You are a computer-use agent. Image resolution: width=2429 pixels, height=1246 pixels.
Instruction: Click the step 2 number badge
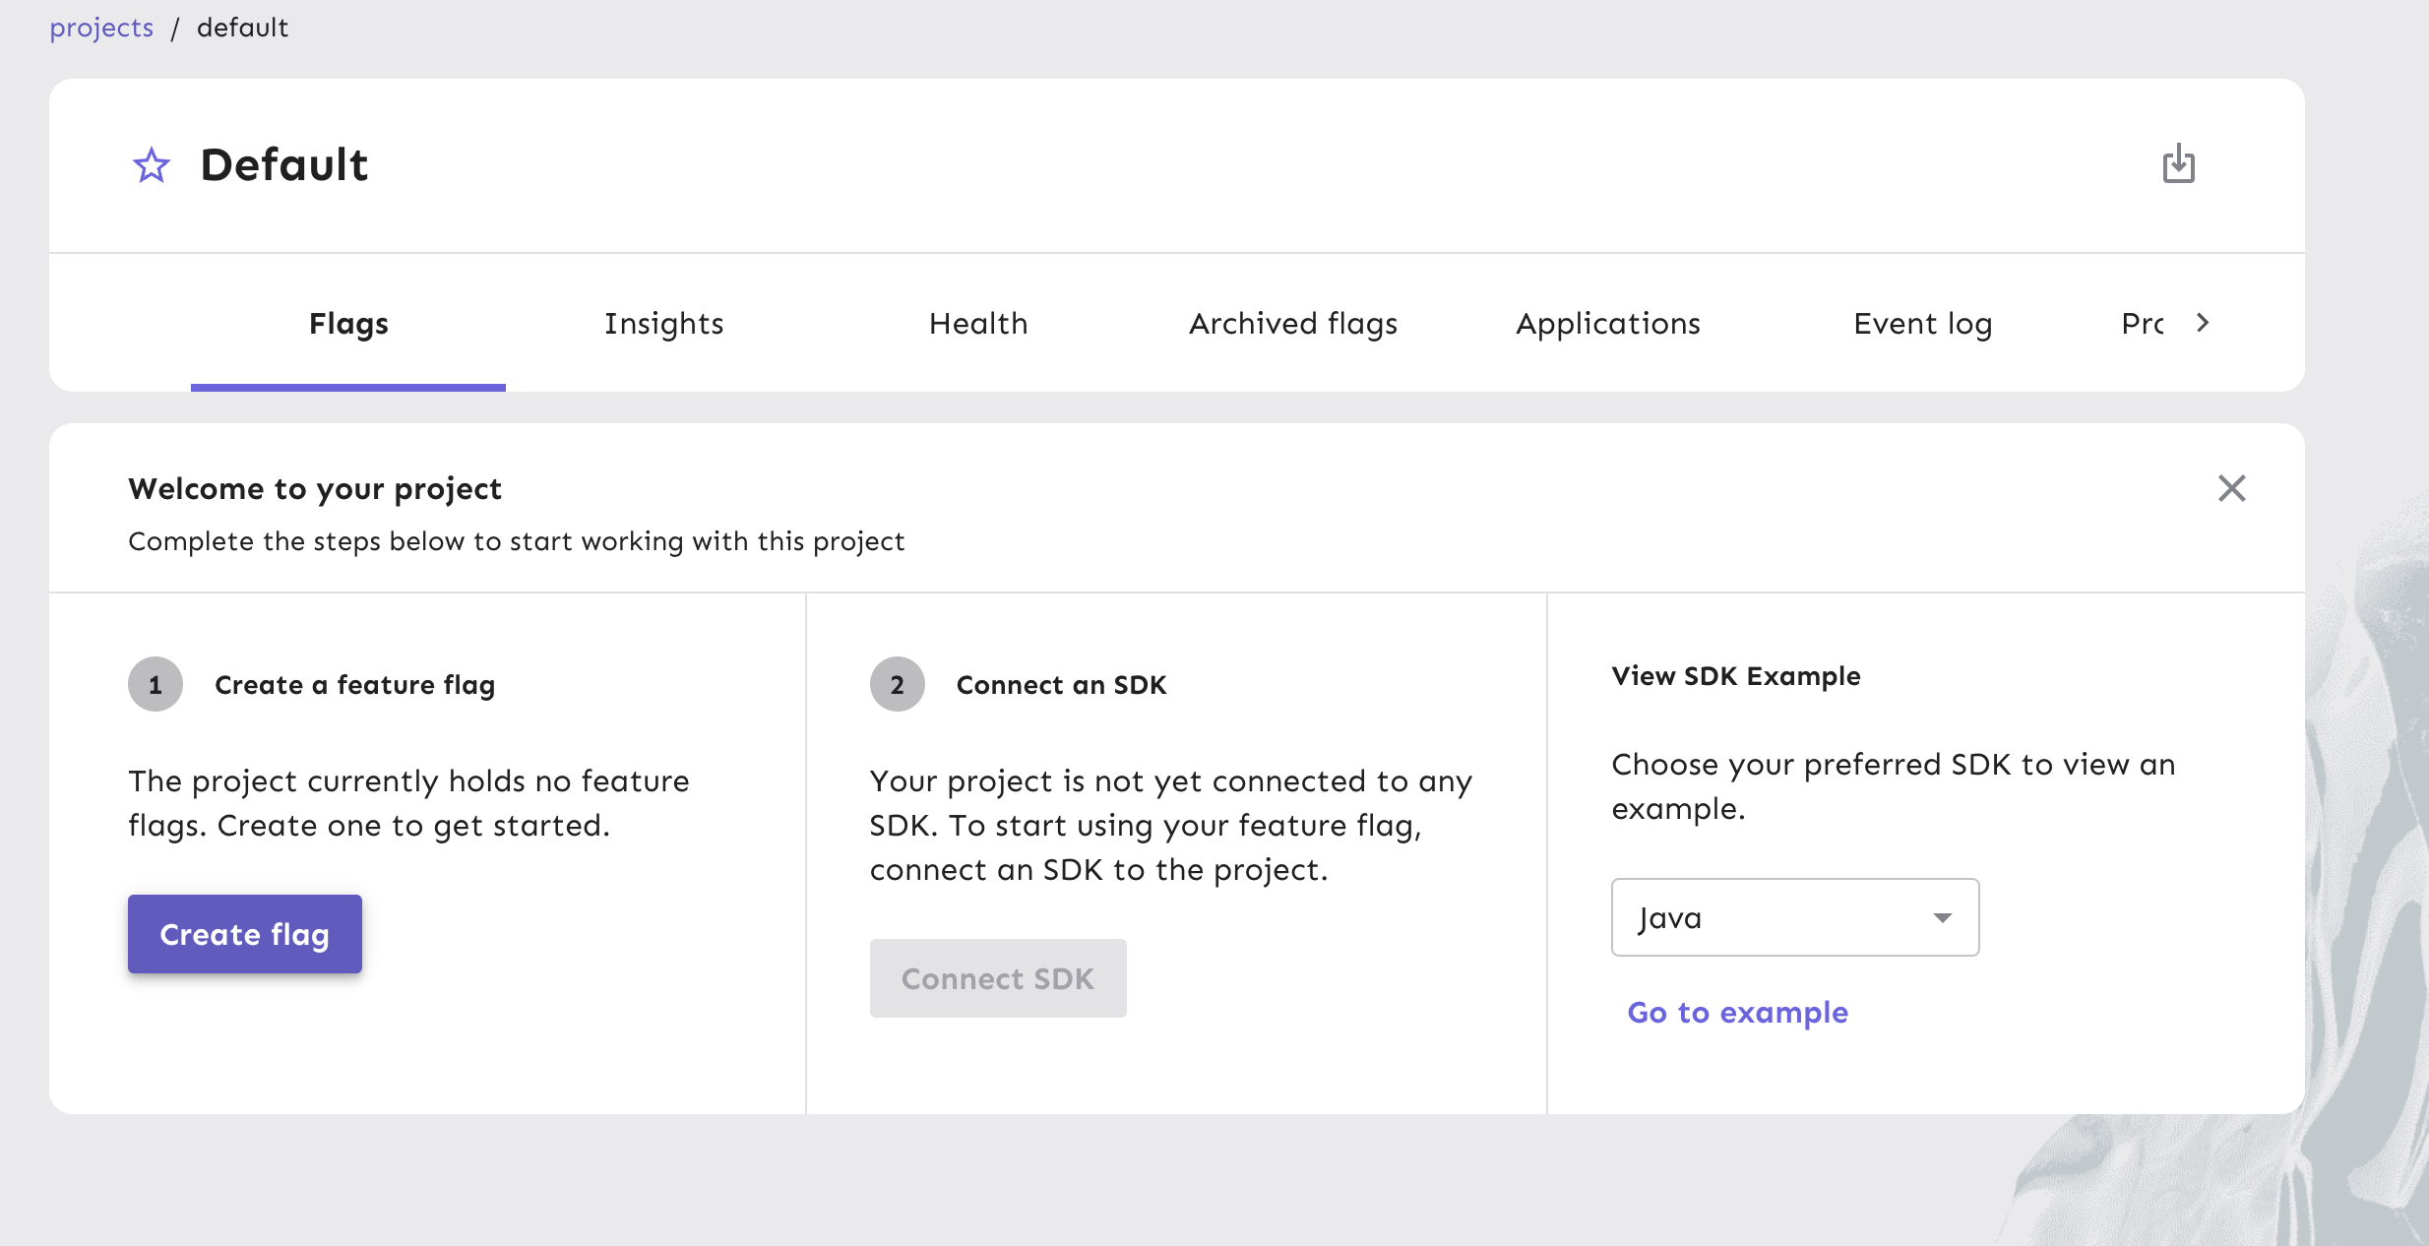(x=897, y=684)
